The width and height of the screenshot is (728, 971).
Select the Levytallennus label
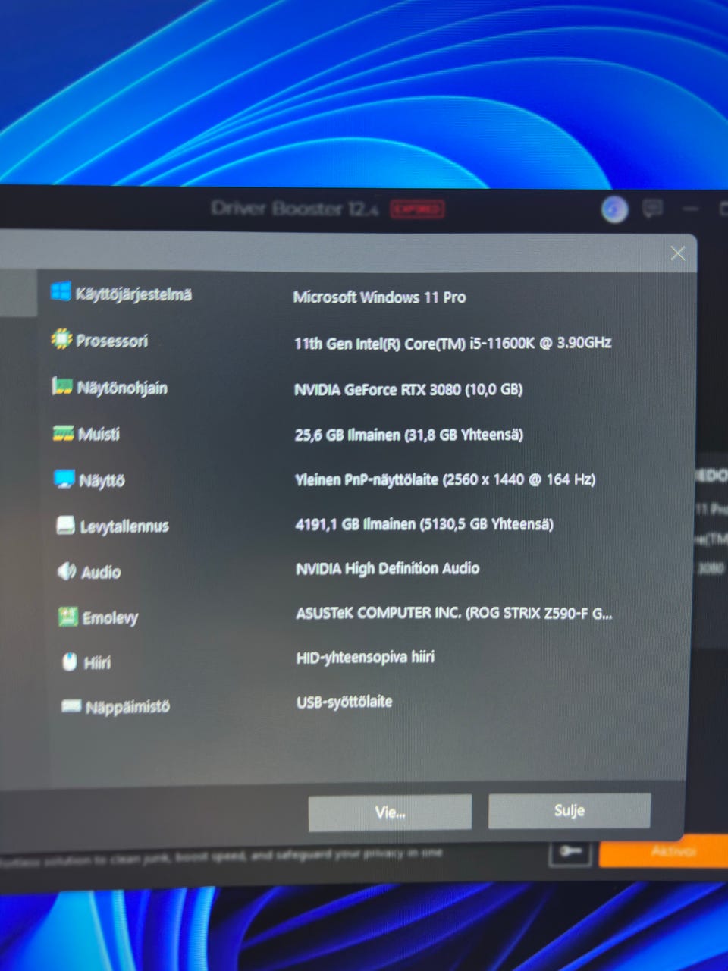tap(124, 526)
